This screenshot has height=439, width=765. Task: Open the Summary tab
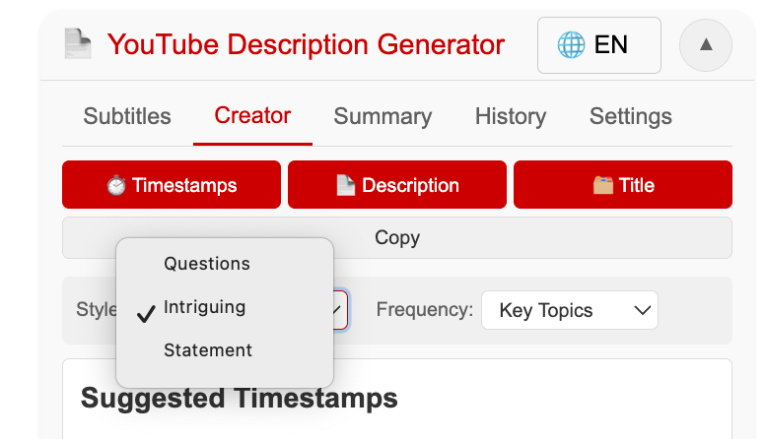click(x=382, y=116)
